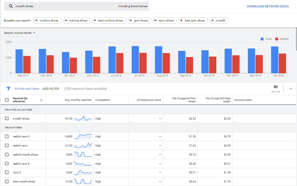Click plus icon on gym shoes chip

(x=131, y=21)
